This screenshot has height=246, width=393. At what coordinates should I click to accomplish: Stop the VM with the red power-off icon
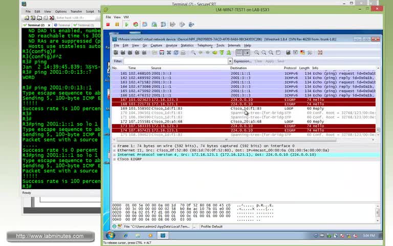coord(108,25)
